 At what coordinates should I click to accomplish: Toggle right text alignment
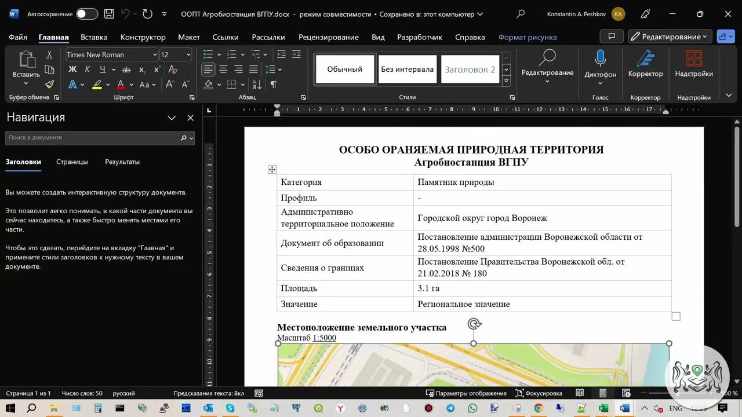pos(238,69)
